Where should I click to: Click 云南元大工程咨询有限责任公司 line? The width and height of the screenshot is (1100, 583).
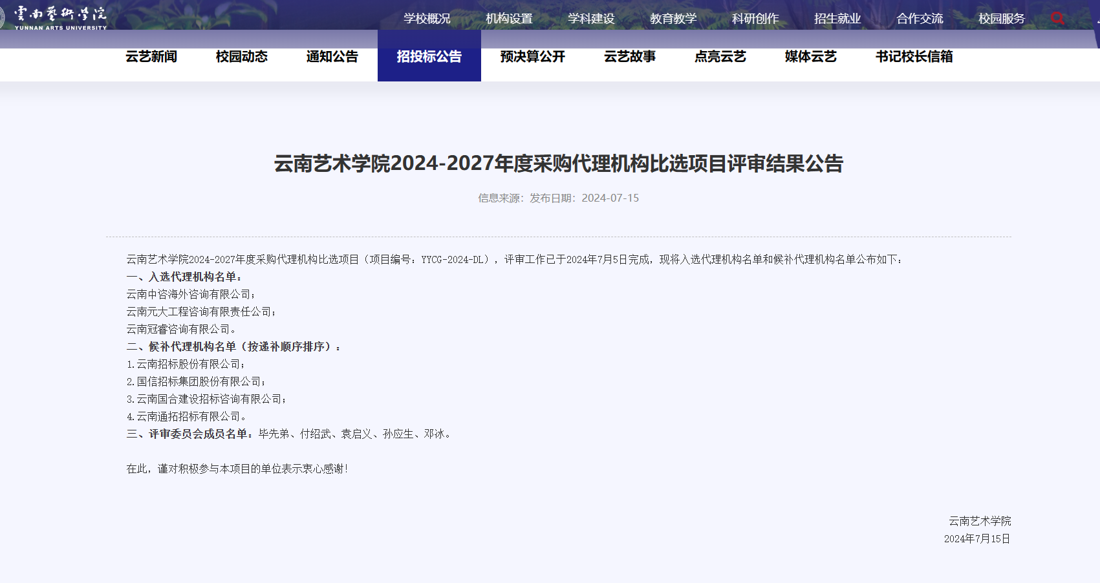(x=201, y=312)
